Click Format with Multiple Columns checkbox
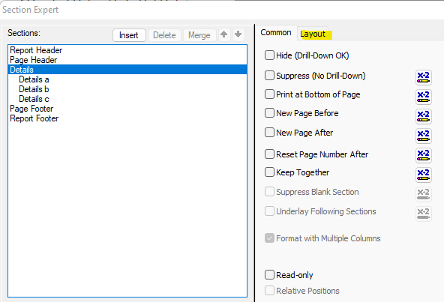This screenshot has height=302, width=444. click(x=269, y=238)
